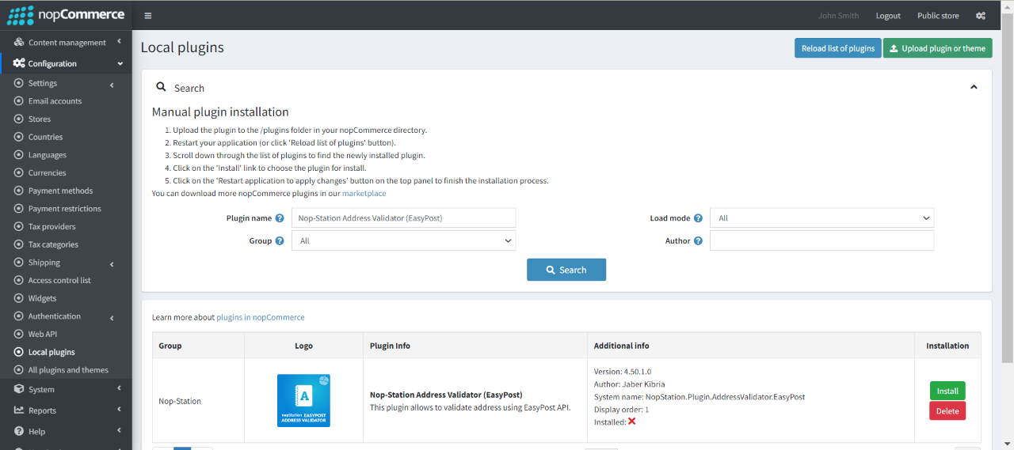Open the Load mode dropdown
This screenshot has width=1014, height=450.
(821, 218)
